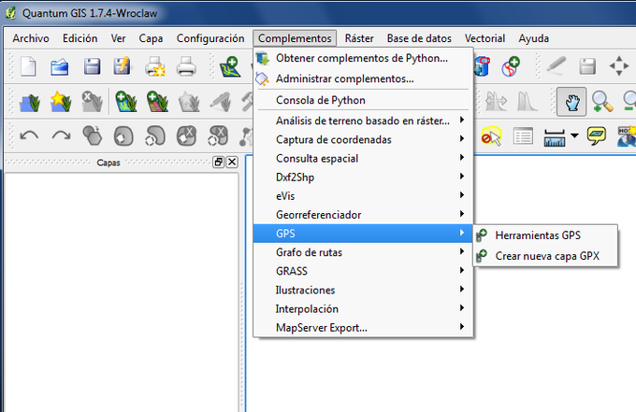Click the Undo arrow icon
Image resolution: width=636 pixels, height=412 pixels.
(29, 135)
